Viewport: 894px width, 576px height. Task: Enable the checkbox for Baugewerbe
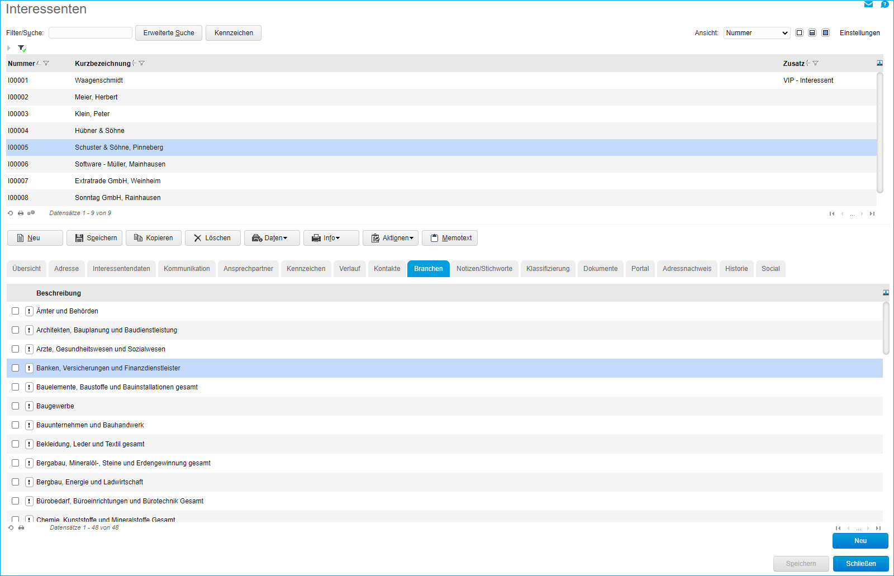(x=15, y=406)
